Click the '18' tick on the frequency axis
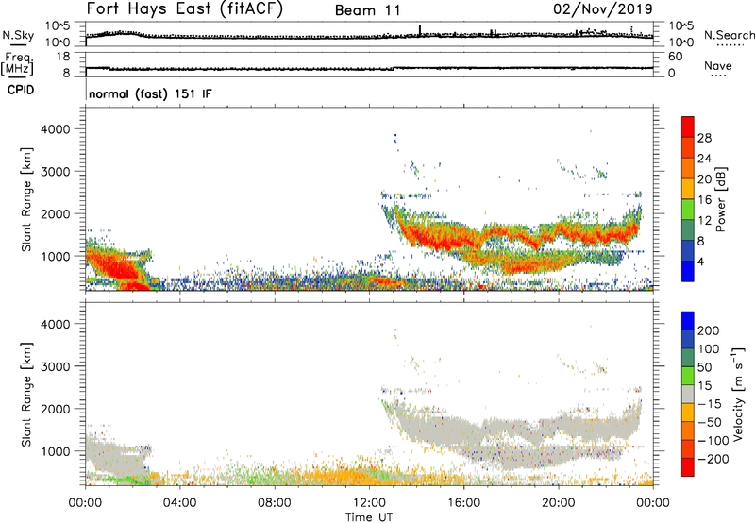The image size is (755, 523). click(63, 57)
